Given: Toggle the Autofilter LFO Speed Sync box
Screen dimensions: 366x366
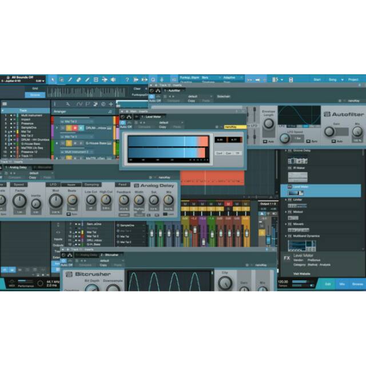Looking at the screenshot, I should click(308, 141).
